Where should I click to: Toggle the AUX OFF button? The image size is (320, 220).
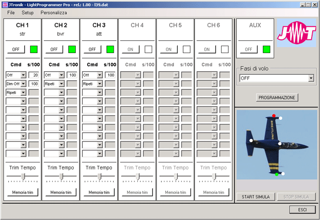coord(249,49)
